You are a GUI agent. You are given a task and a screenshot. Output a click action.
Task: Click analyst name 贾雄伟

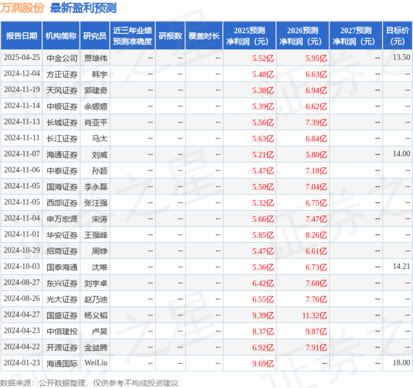[95, 58]
